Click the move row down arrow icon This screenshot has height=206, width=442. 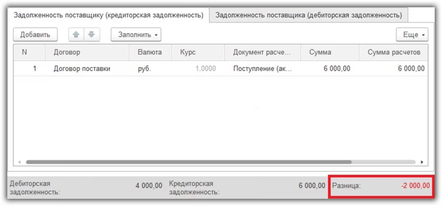[91, 34]
